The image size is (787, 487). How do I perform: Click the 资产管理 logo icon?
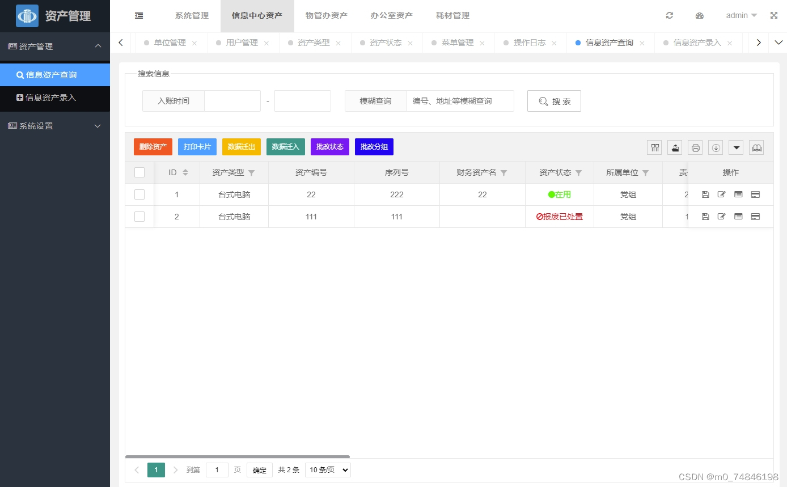click(27, 16)
